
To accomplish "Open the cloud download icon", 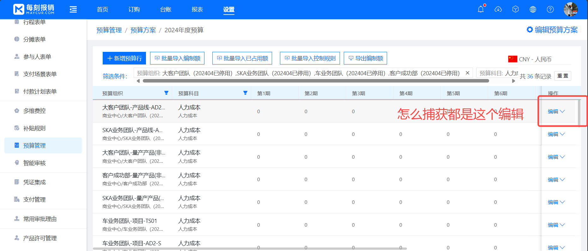I will coord(498,9).
